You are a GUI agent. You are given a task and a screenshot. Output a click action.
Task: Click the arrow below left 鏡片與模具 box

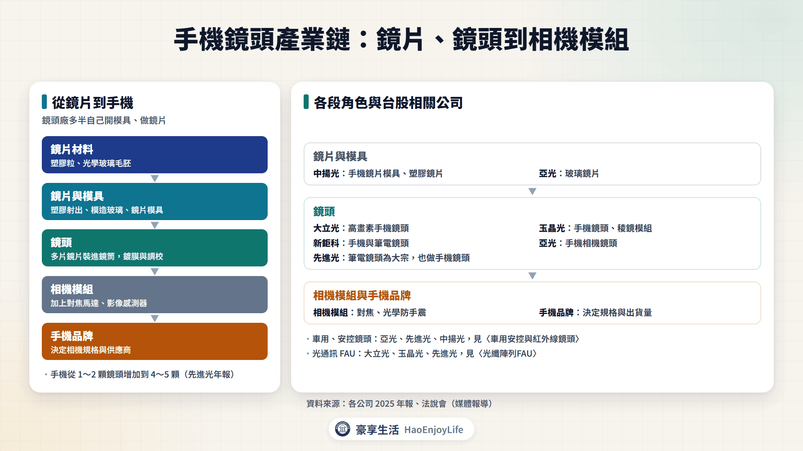click(155, 225)
